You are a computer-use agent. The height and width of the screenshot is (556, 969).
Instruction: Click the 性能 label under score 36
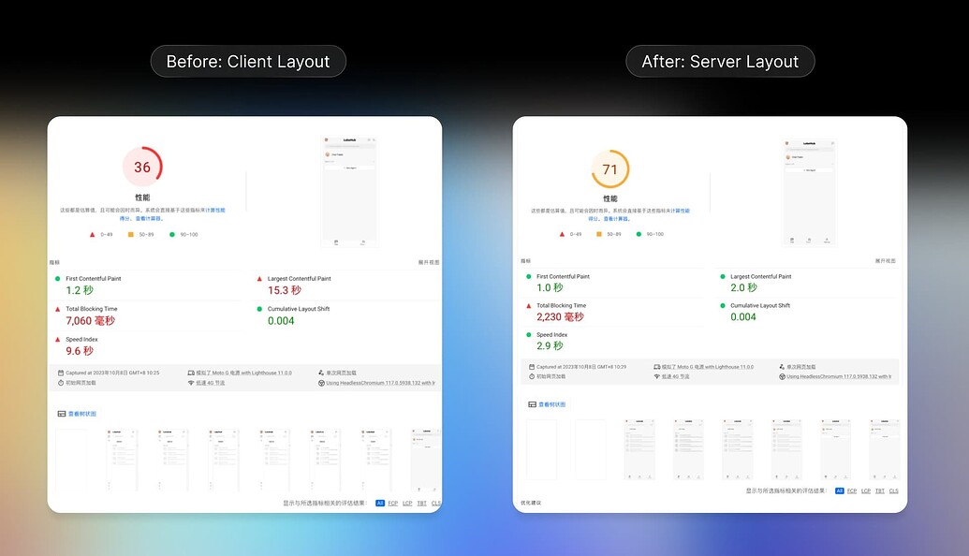point(142,198)
